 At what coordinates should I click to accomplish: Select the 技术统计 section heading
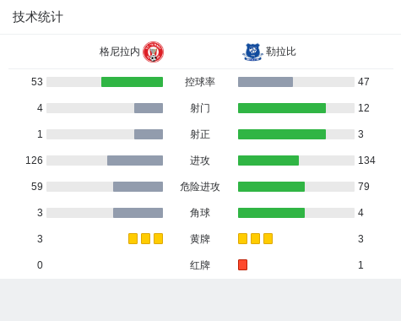tap(38, 17)
